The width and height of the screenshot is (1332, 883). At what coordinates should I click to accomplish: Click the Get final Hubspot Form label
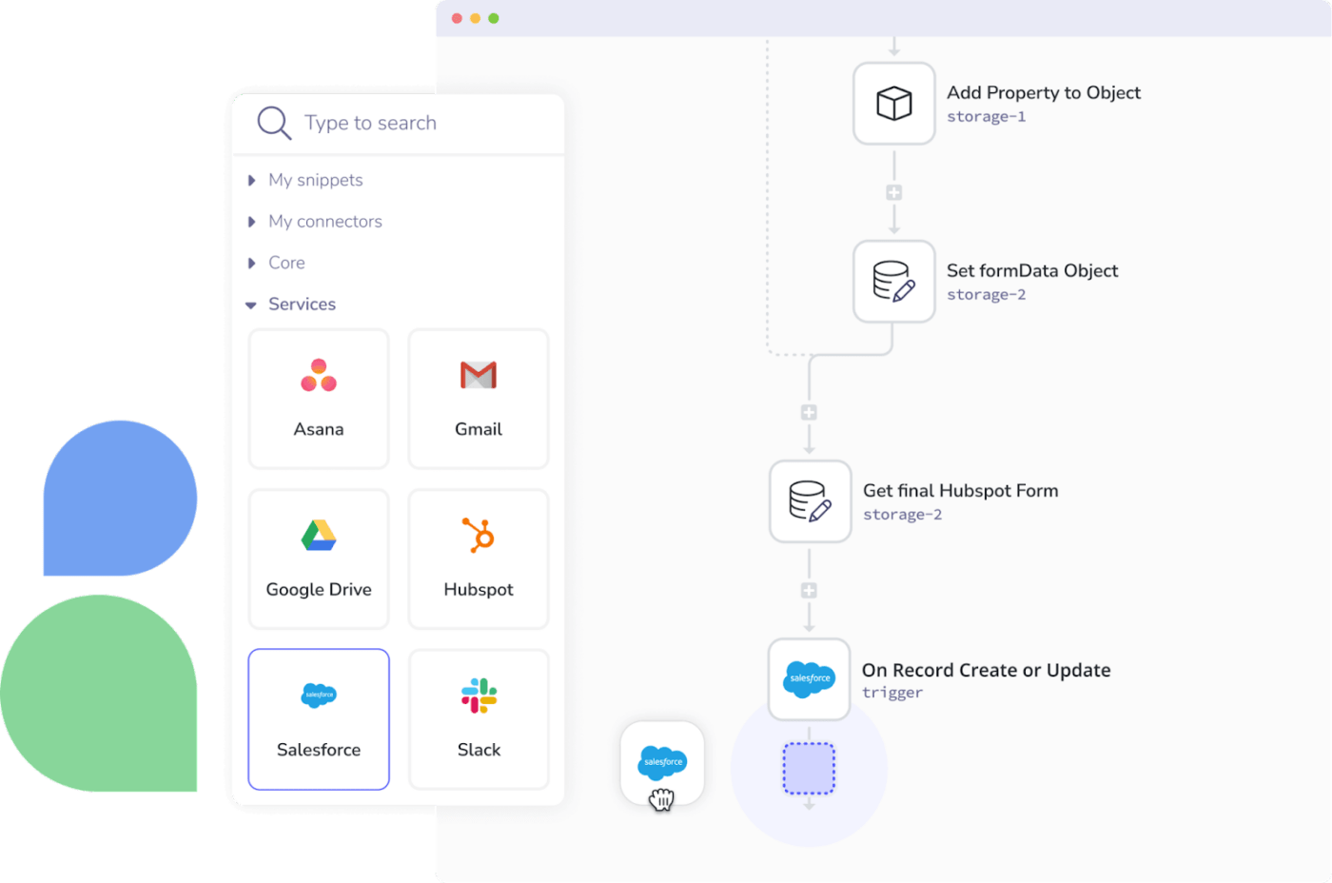click(x=960, y=491)
